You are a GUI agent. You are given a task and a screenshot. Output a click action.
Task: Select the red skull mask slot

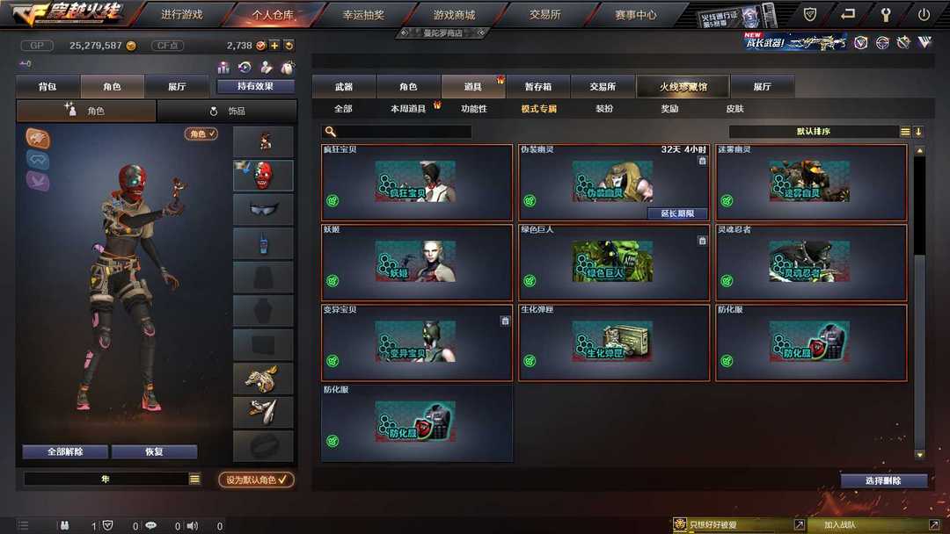[263, 176]
